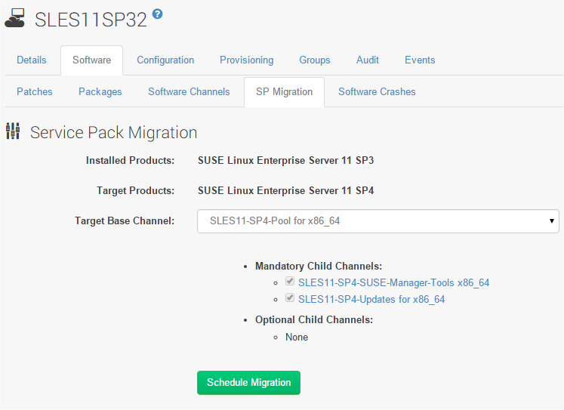
Task: Open the Provisioning tab
Action: click(x=247, y=60)
